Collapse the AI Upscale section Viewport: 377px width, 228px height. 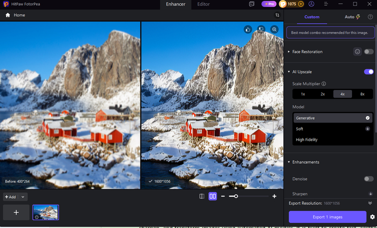point(289,72)
